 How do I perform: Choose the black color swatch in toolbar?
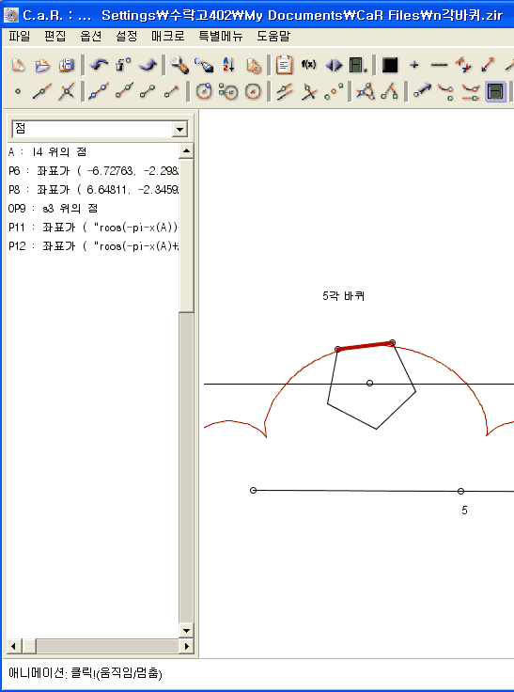pos(390,65)
